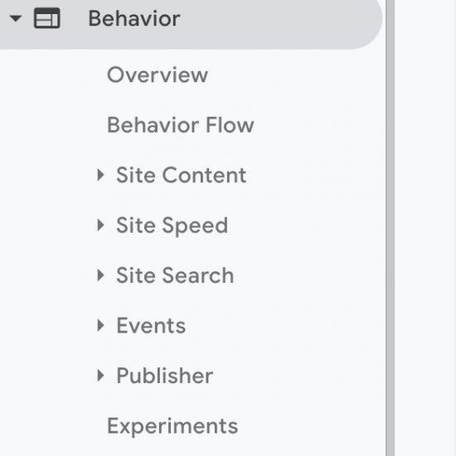Open the Behavior Overview report
The image size is (456, 456).
click(x=158, y=75)
